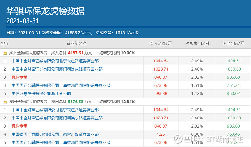This screenshot has height=147, width=251.
Task: Click sell amount 1030.60 in sell top-5 section
Action: [x=233, y=118]
